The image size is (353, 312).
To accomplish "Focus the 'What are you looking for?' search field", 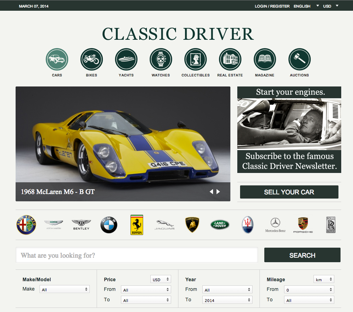I will coord(137,255).
